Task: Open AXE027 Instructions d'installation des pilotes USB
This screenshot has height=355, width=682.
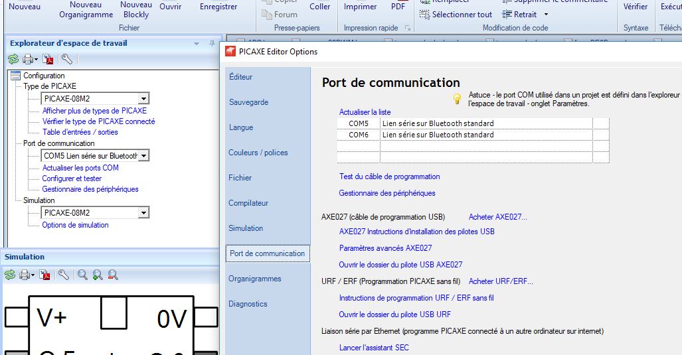Action: pyautogui.click(x=416, y=232)
